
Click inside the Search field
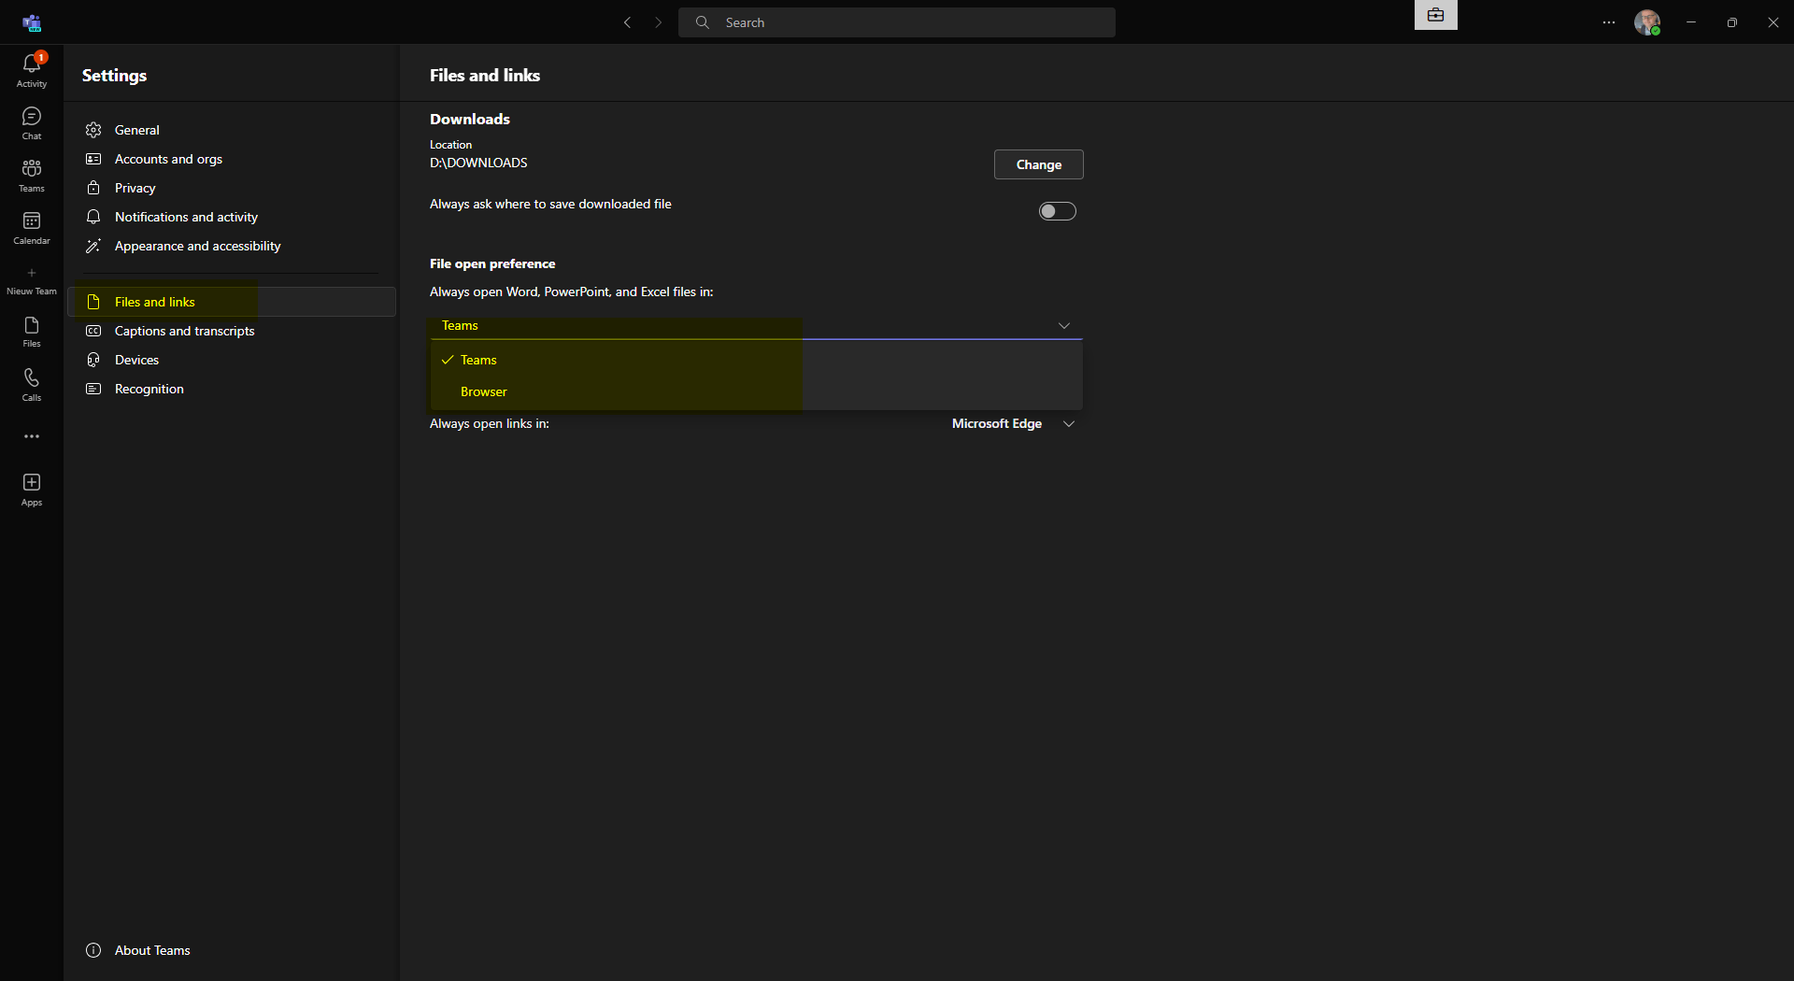click(x=895, y=22)
